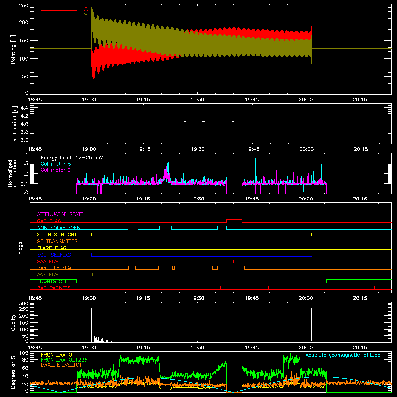Click the 'Absolute geomagnetic latitude' label
Image resolution: width=397 pixels, height=397 pixels.
coord(343,355)
